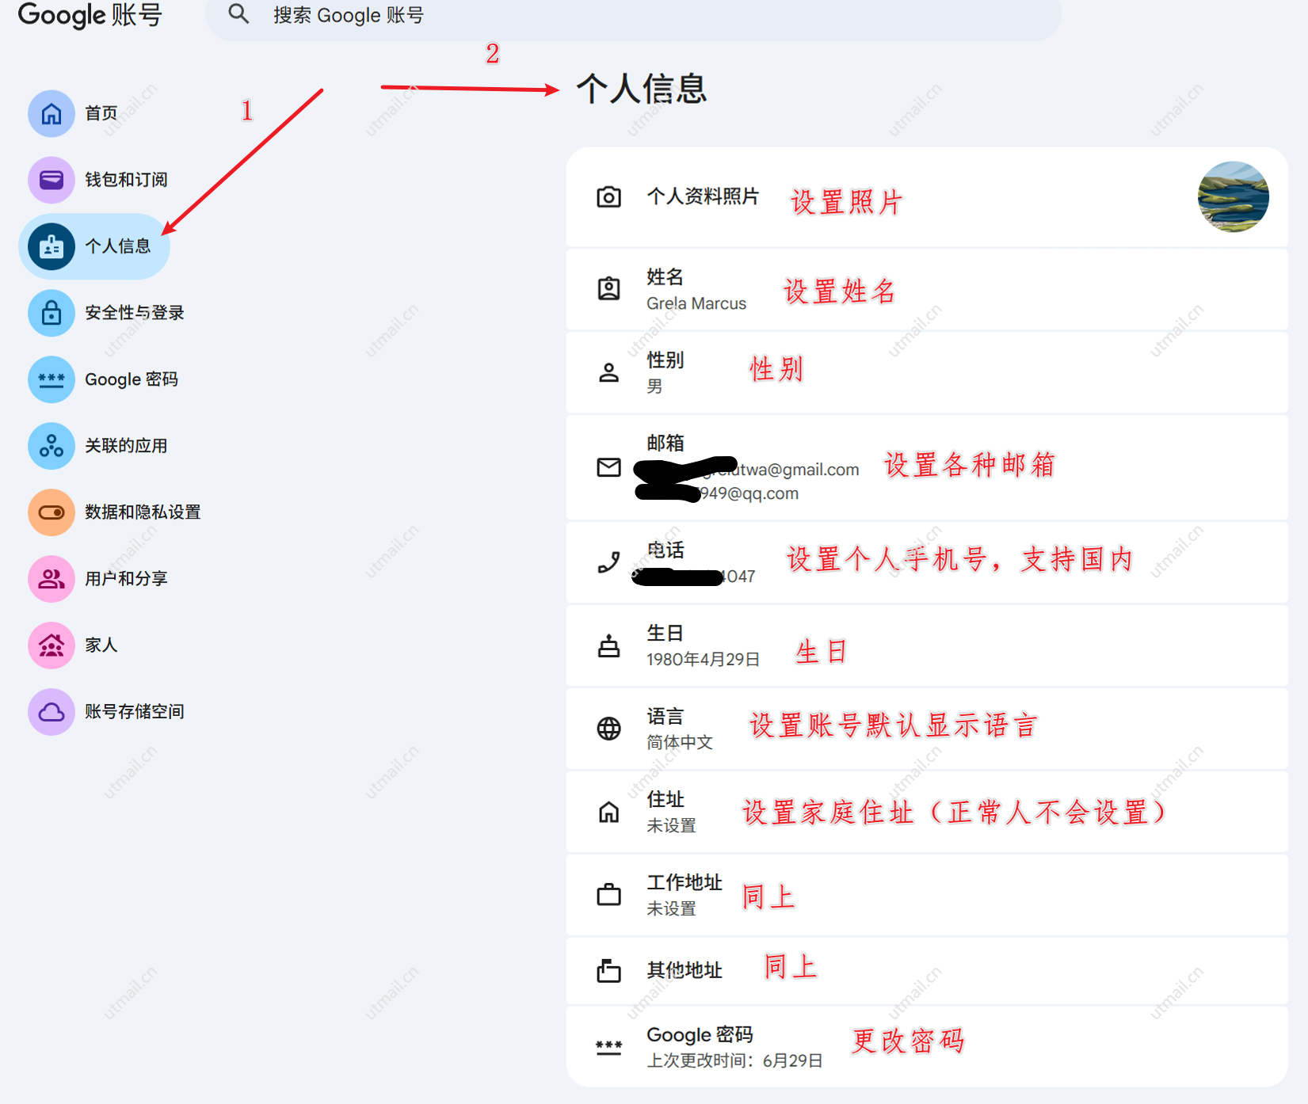Open the house icon beside 住址
Image resolution: width=1308 pixels, height=1104 pixels.
tap(608, 812)
